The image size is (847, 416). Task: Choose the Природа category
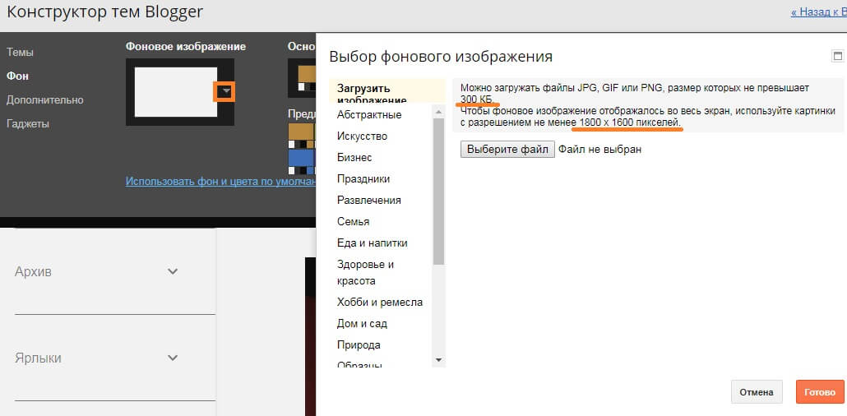point(359,344)
